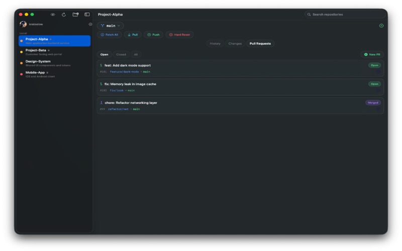The width and height of the screenshot is (402, 251).
Task: Click the upload arrow icon on Push
Action: 149,35
